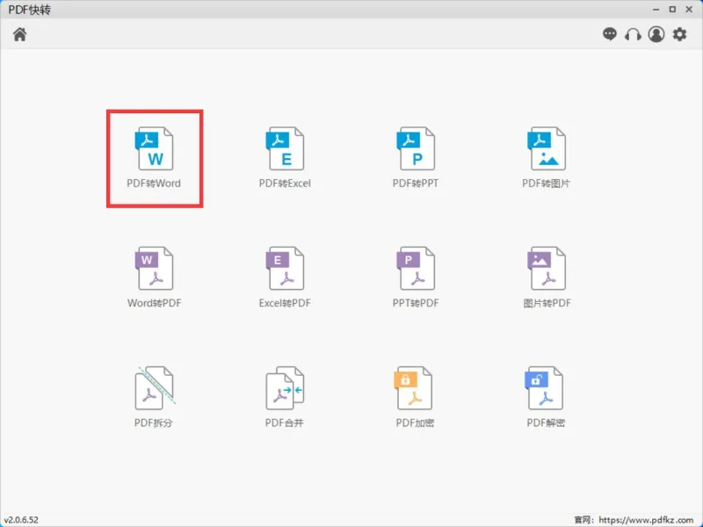
Task: Open the Excel转PDF conversion tool
Action: pyautogui.click(x=285, y=277)
